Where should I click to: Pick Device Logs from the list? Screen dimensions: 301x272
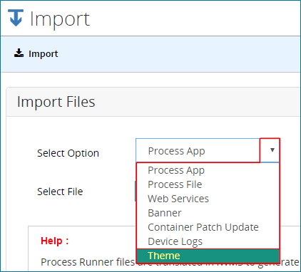175,241
